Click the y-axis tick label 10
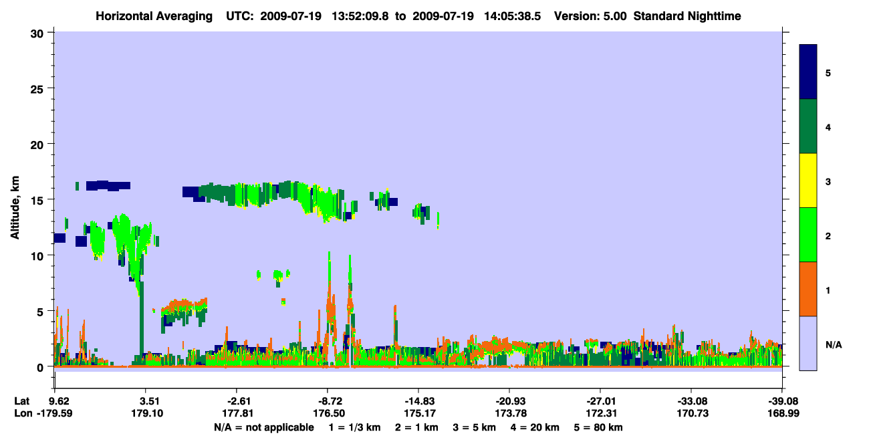 37,255
